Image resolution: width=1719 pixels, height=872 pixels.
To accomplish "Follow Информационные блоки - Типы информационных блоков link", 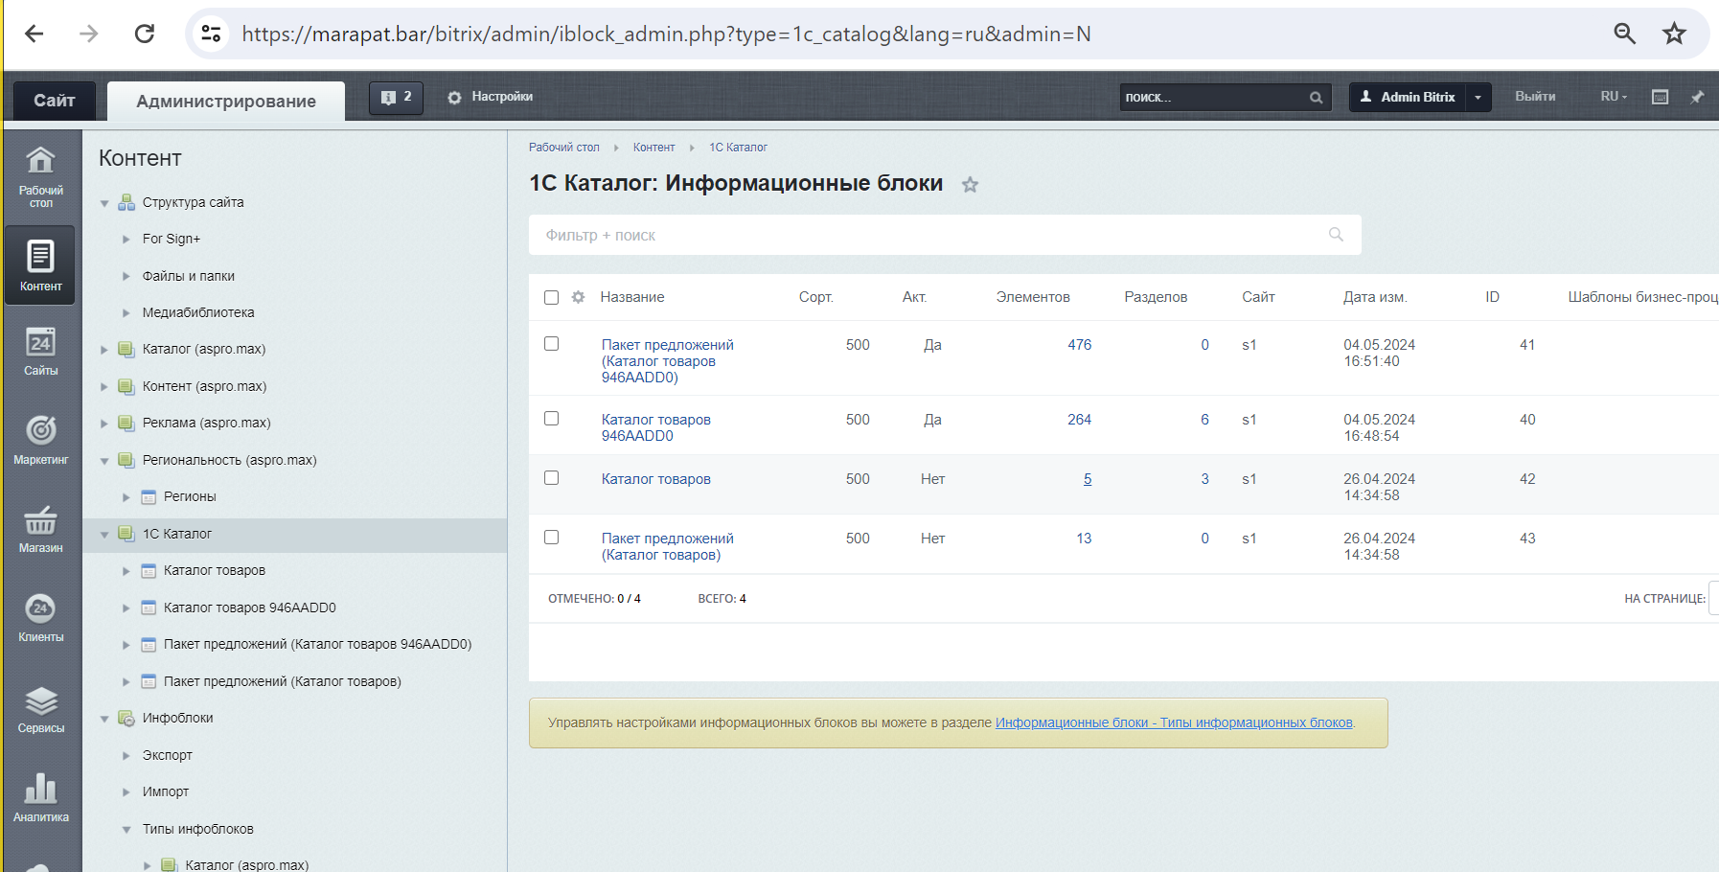I will coord(1174,723).
